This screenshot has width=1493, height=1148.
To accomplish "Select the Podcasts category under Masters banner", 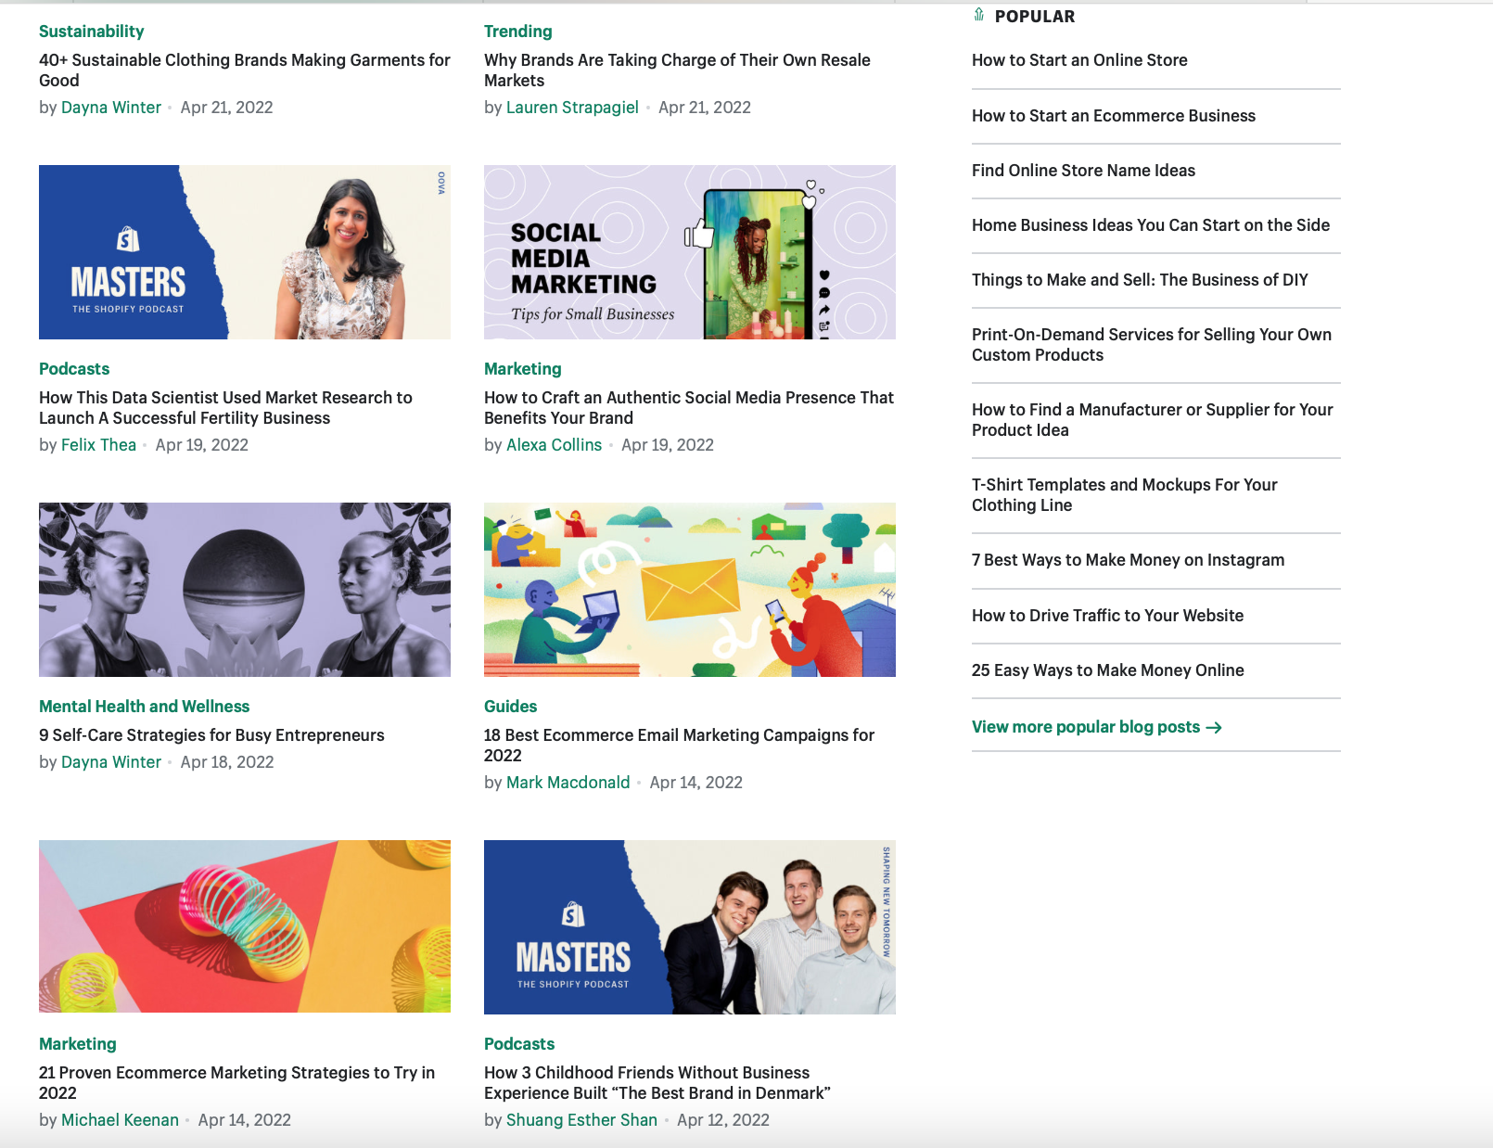I will click(73, 368).
